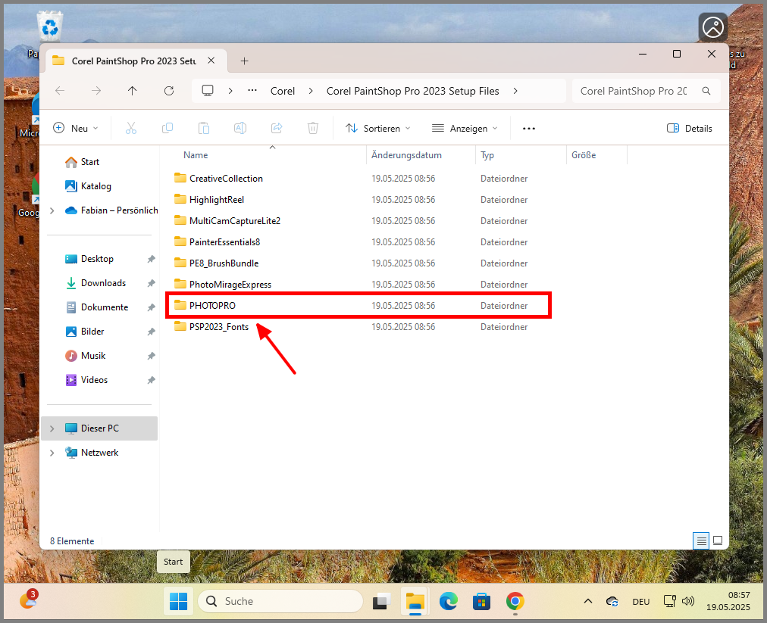Toggle the Details pane
The width and height of the screenshot is (767, 623).
[688, 128]
